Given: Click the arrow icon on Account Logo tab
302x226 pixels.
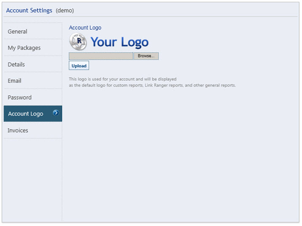Looking at the screenshot, I should tap(56, 113).
